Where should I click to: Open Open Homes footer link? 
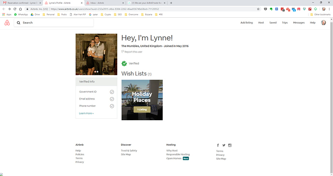(x=174, y=158)
